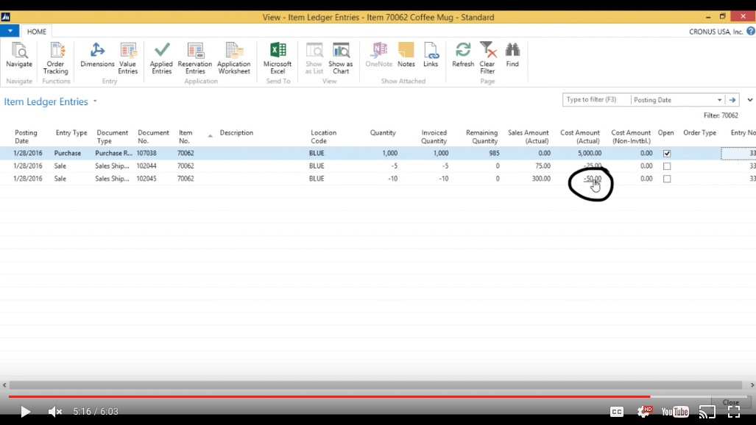Open the blue application menu button
The image size is (756, 425).
click(x=10, y=31)
